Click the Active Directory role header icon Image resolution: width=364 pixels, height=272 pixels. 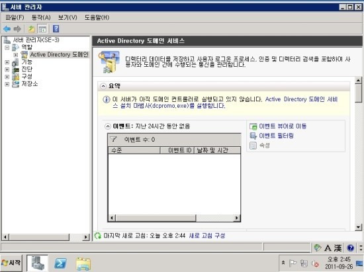pyautogui.click(x=109, y=62)
